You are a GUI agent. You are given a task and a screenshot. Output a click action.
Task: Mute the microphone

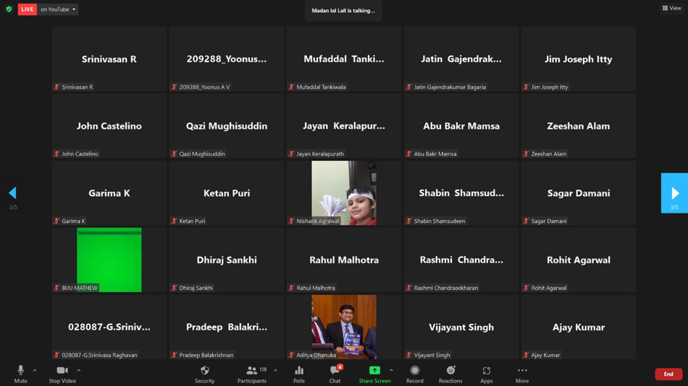(20, 374)
